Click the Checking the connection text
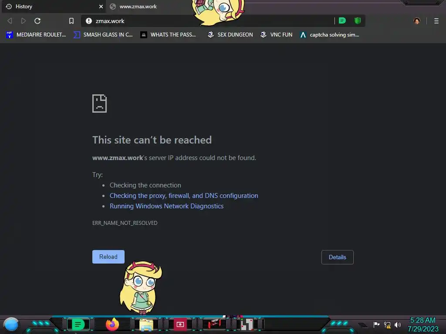The image size is (446, 334). pyautogui.click(x=145, y=185)
